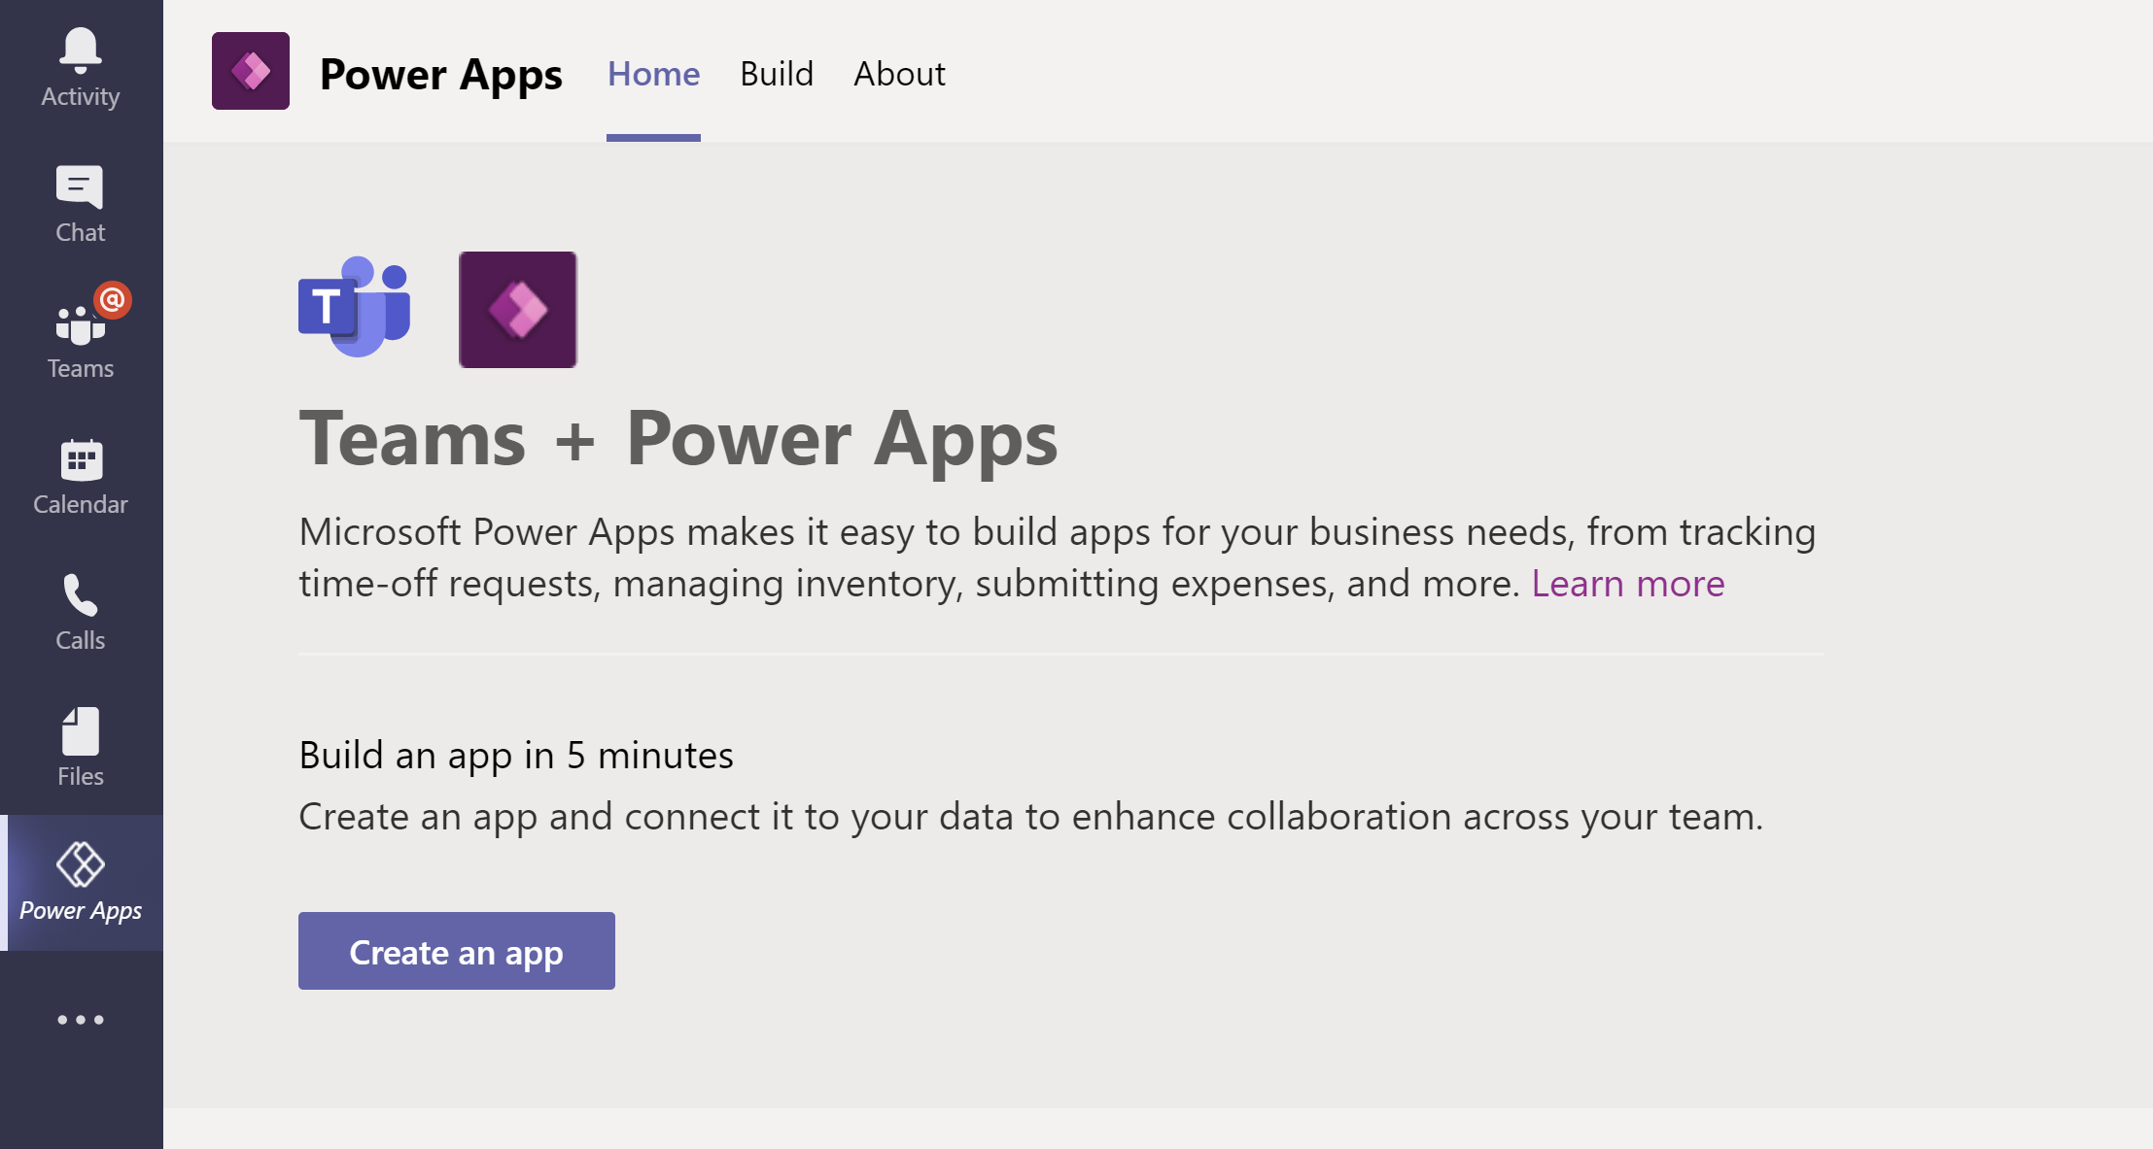2153x1149 pixels.
Task: Click the more options ellipsis icon
Action: tap(80, 1020)
